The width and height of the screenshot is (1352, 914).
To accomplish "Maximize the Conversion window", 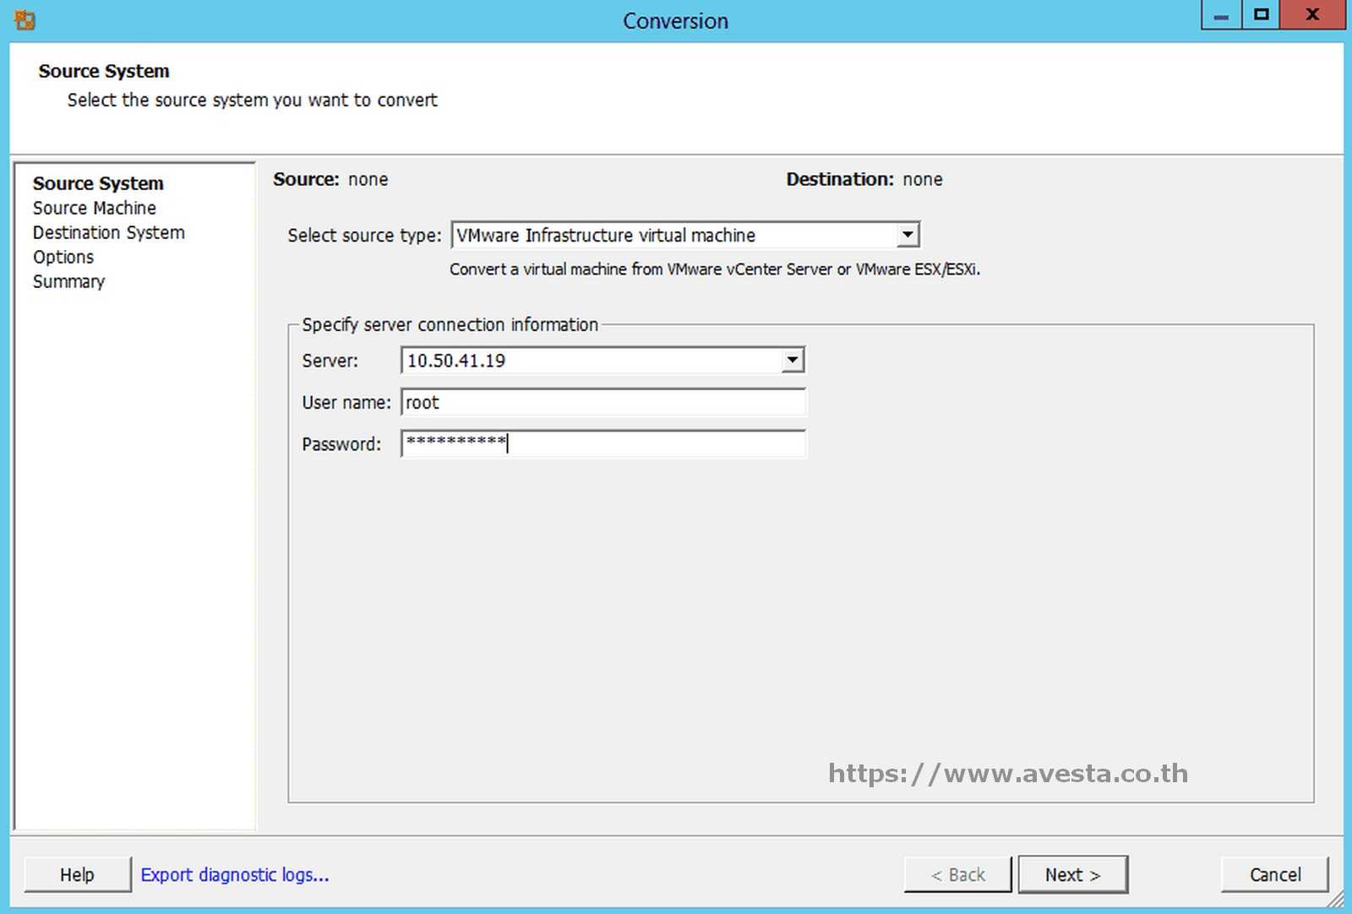I will pos(1261,14).
